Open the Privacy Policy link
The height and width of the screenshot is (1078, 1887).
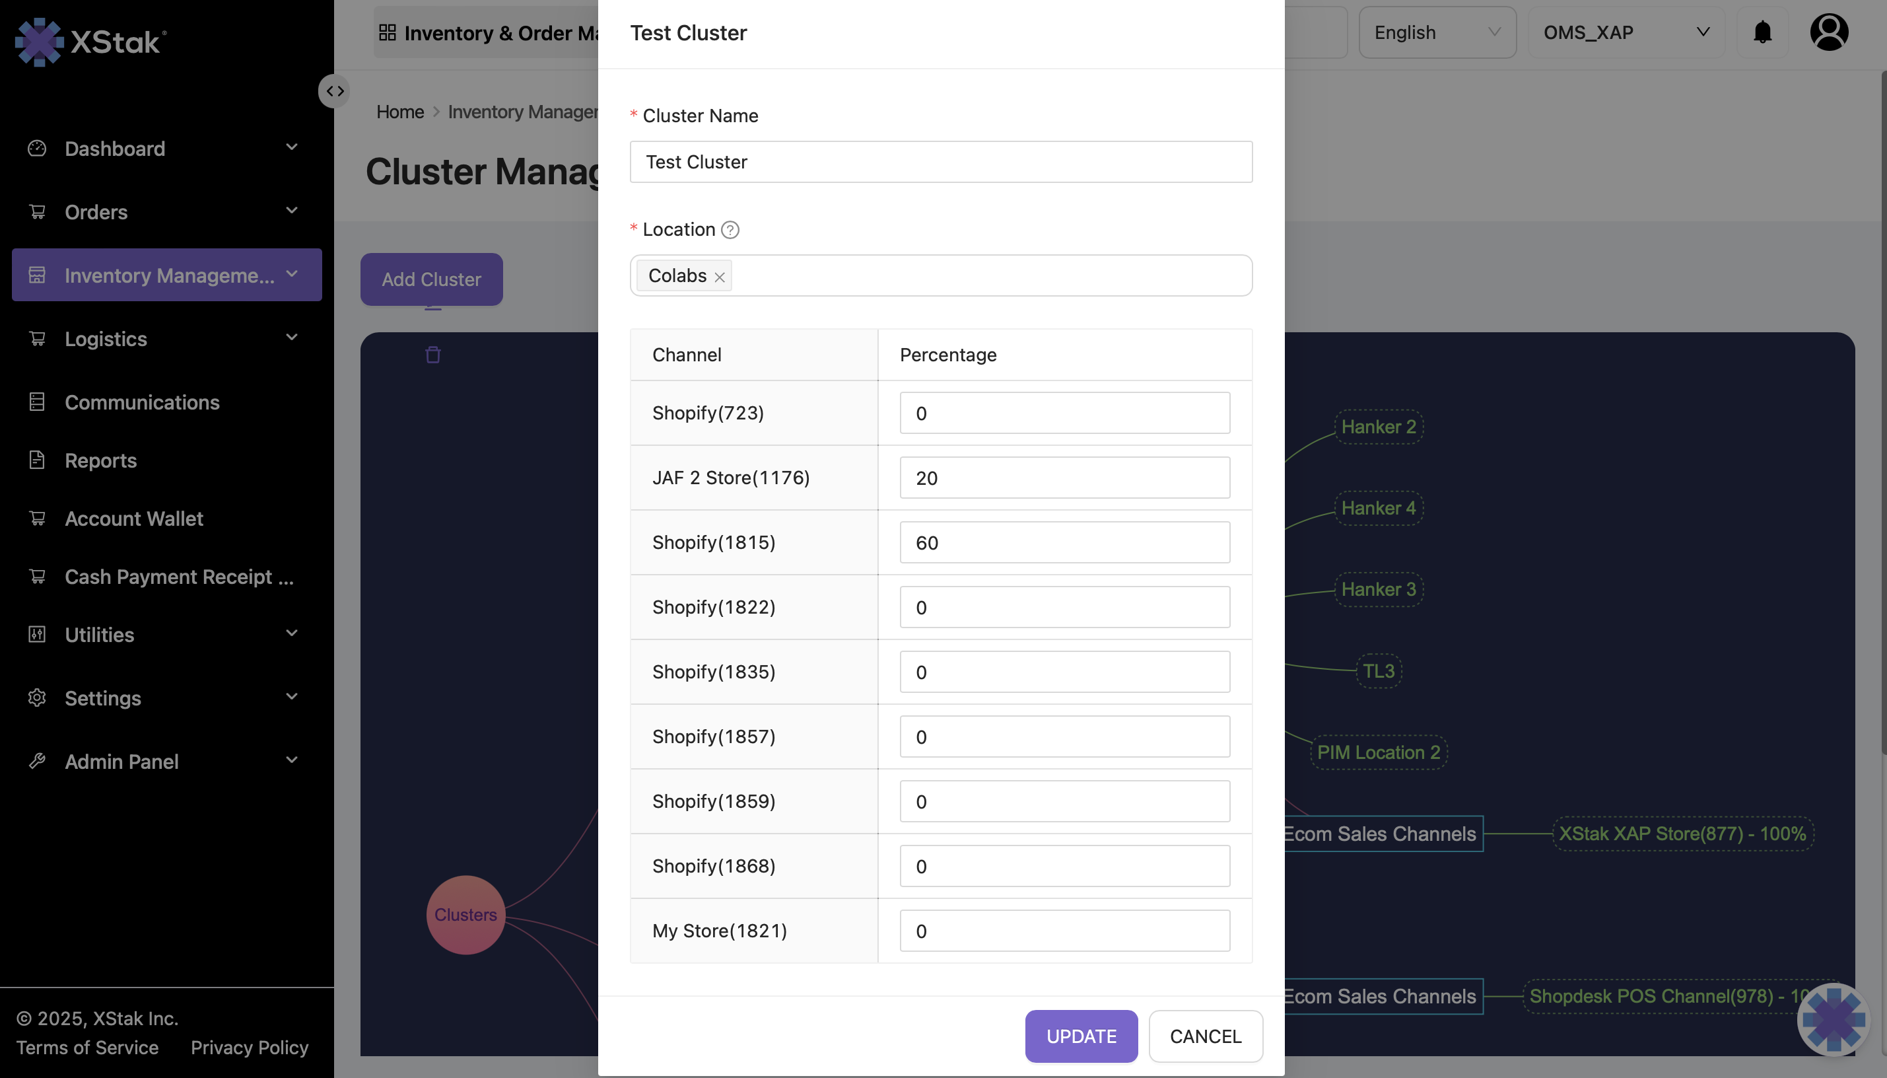(250, 1047)
